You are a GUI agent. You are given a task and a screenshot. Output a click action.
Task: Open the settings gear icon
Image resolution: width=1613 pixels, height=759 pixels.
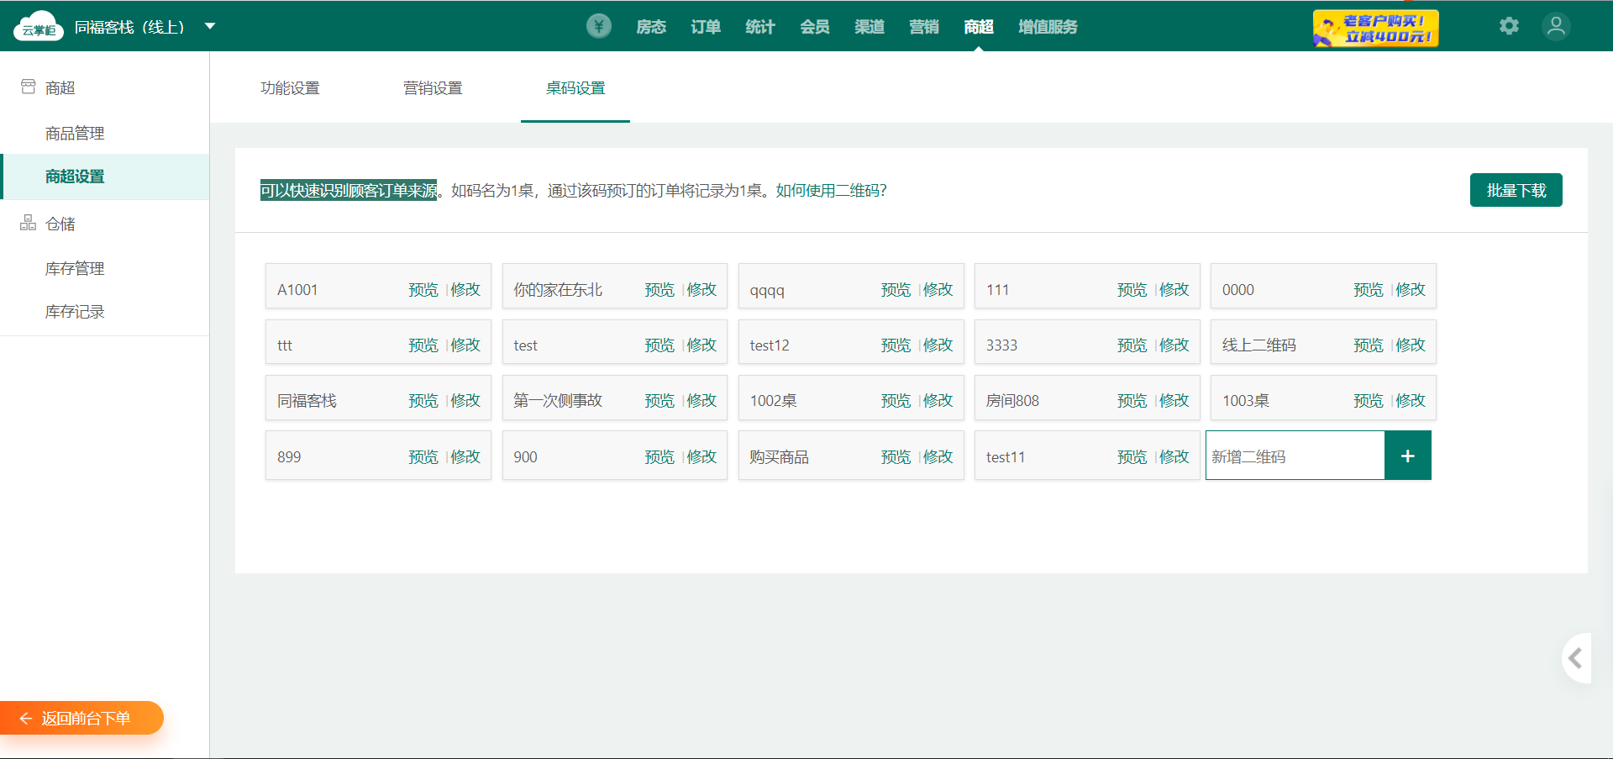click(1509, 26)
